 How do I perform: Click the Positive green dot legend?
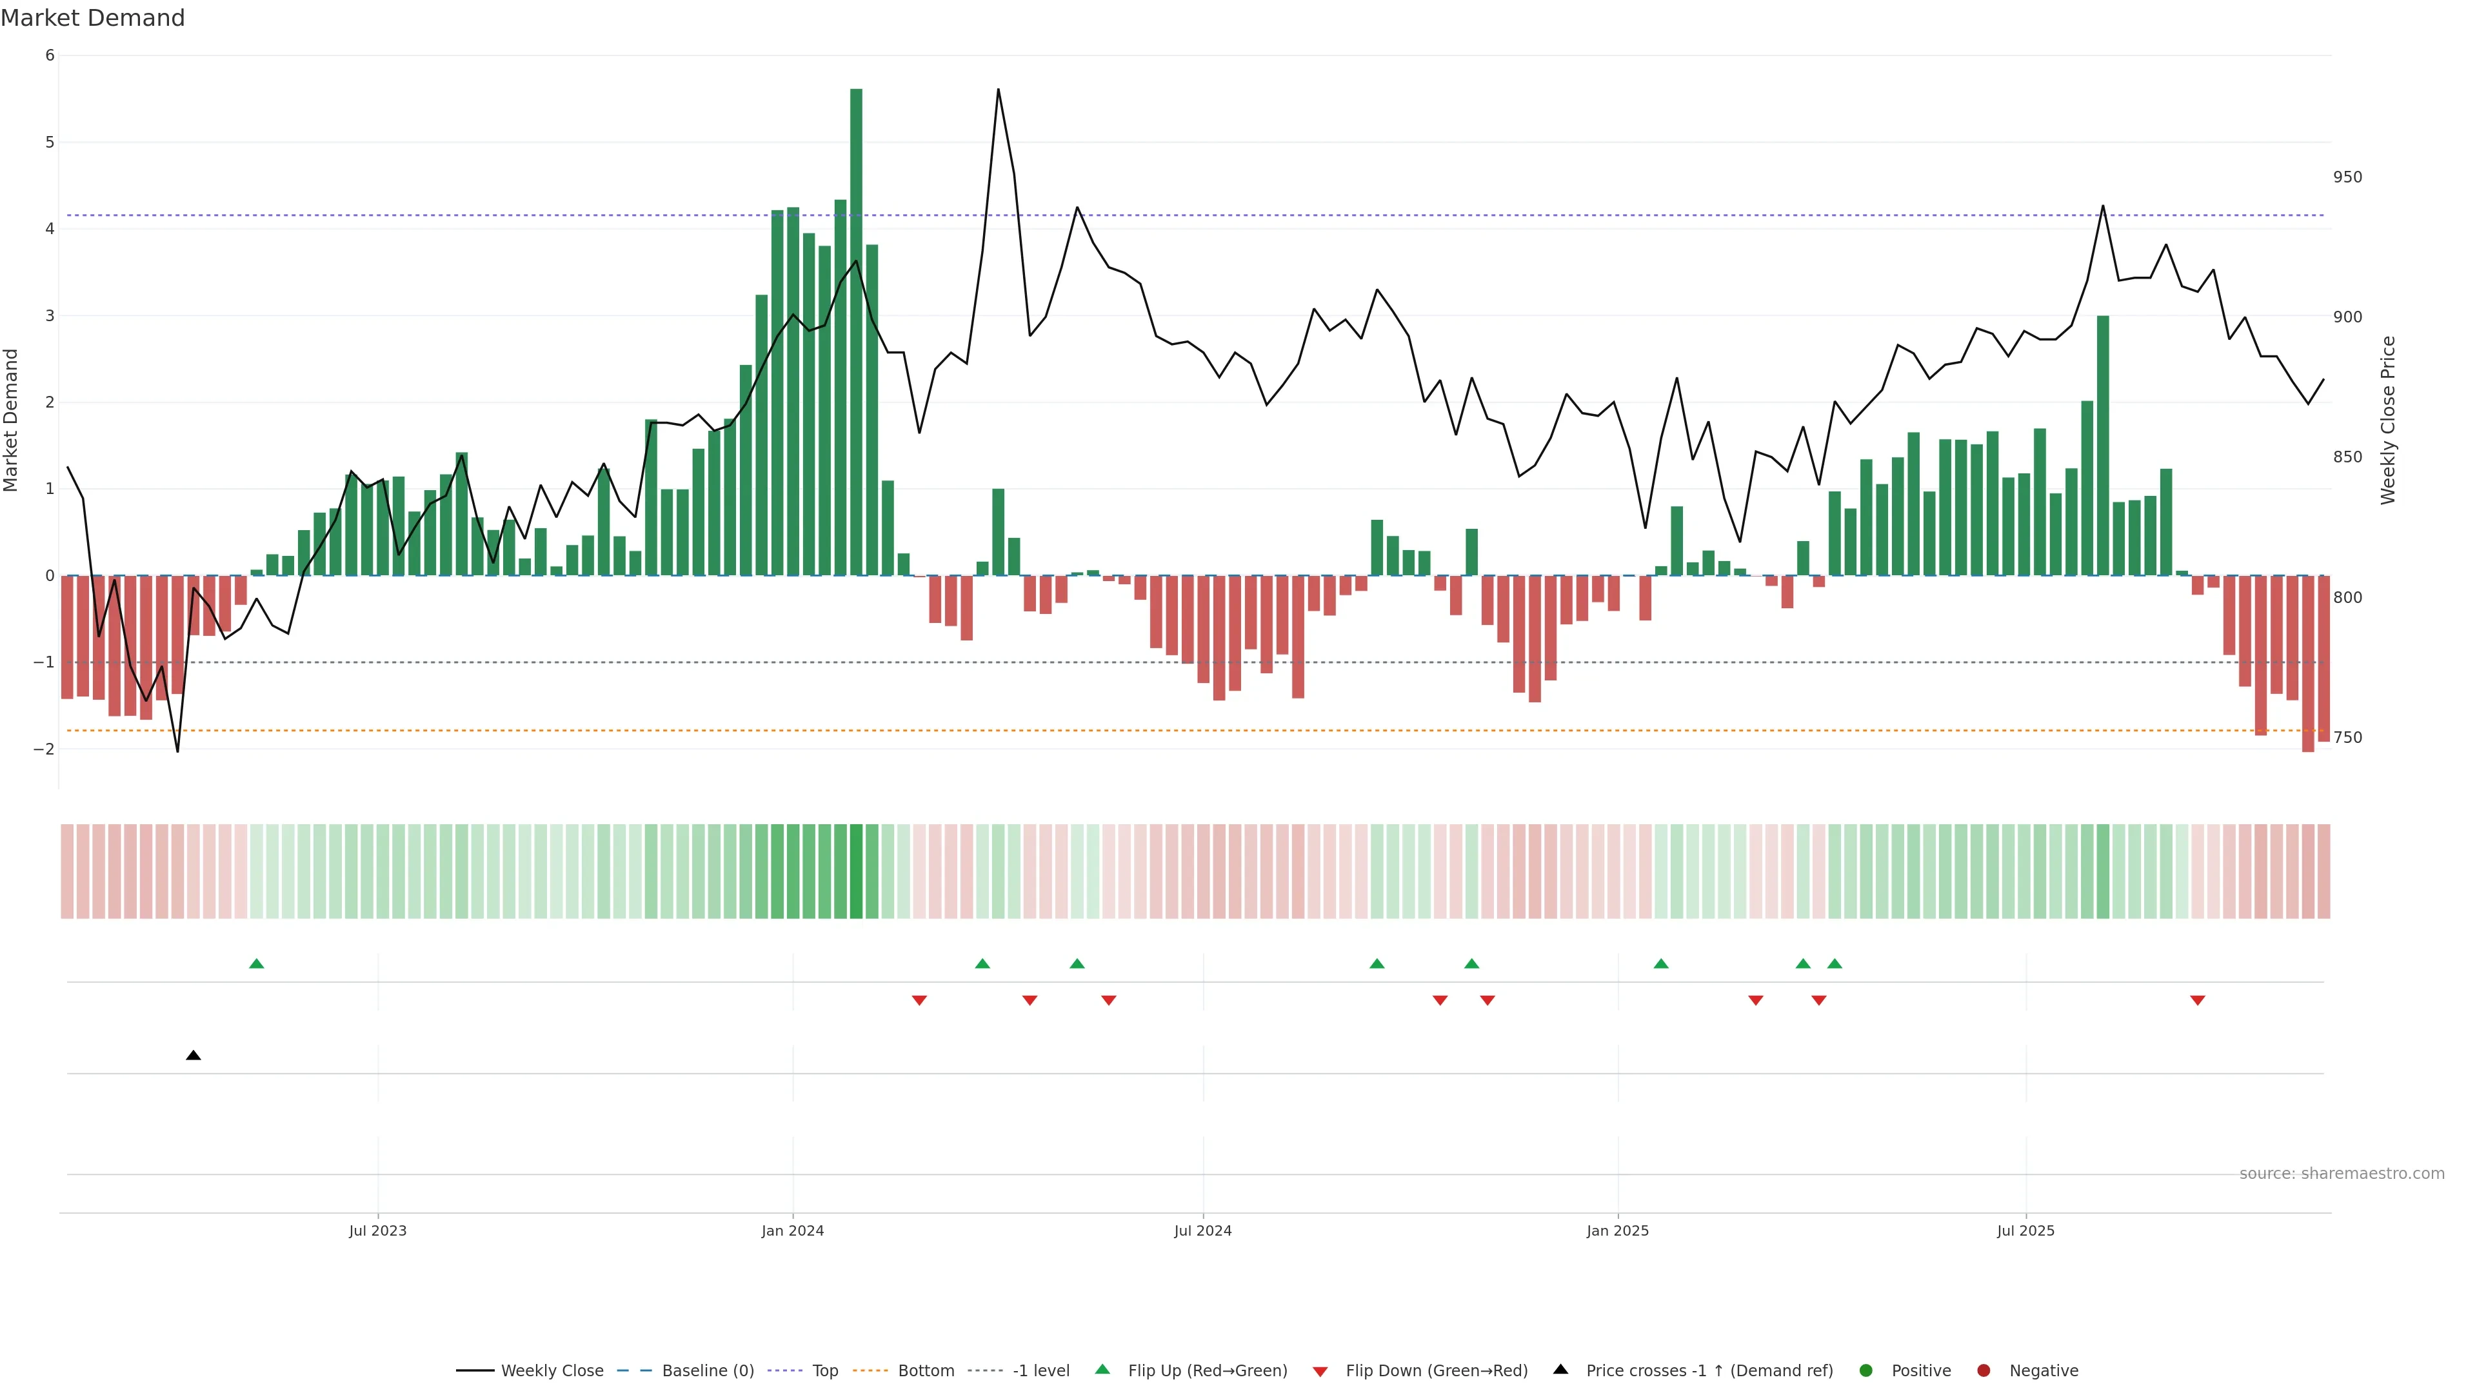click(x=1866, y=1370)
